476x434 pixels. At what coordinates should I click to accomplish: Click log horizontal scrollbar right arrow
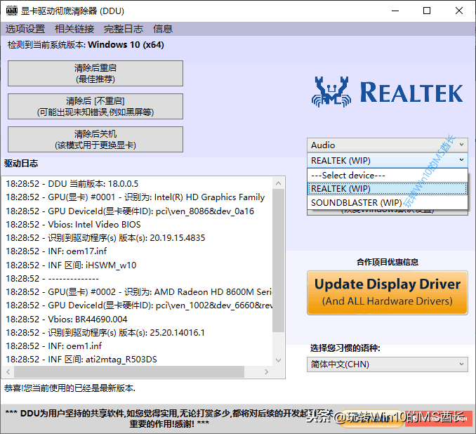(x=266, y=371)
